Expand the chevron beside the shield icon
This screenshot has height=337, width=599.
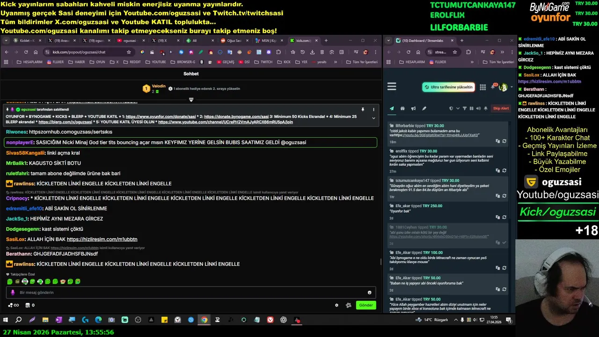(458, 109)
